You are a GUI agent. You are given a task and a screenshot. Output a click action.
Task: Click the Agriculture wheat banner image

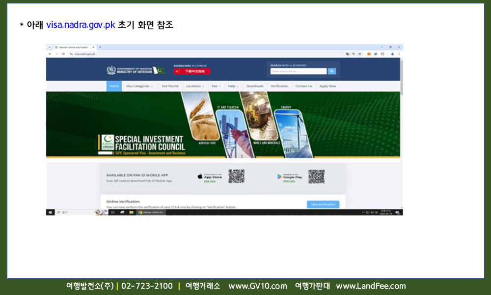tap(200, 116)
